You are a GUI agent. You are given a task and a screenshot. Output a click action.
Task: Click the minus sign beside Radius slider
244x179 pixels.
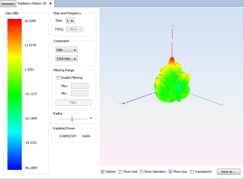(x=56, y=118)
